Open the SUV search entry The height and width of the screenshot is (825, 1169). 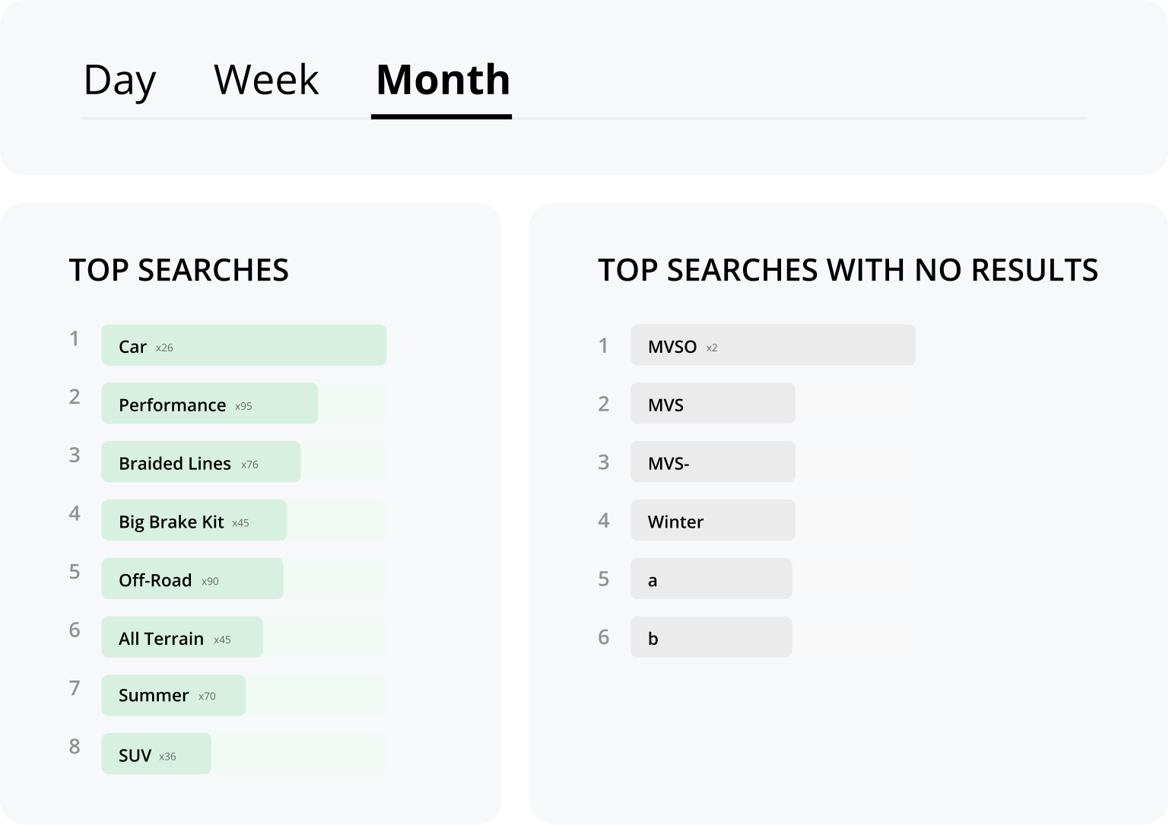(135, 755)
